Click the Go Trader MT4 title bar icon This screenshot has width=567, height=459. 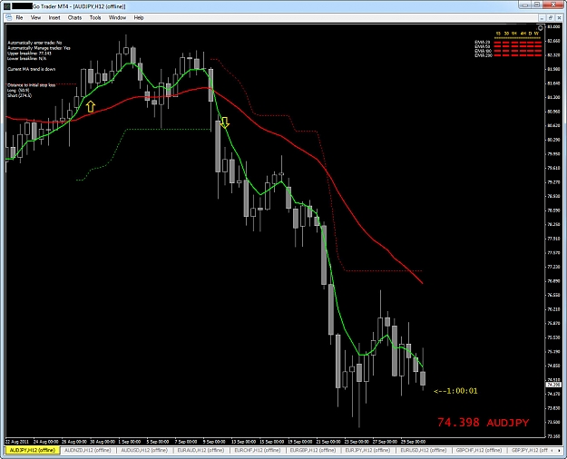[7, 6]
